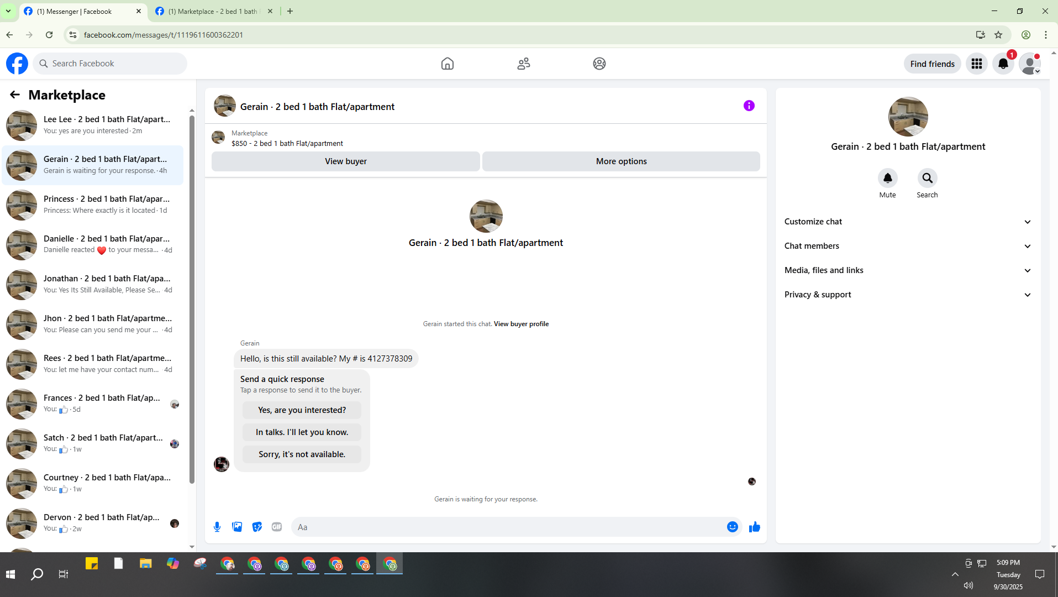Open the Jhon conversation

click(93, 324)
